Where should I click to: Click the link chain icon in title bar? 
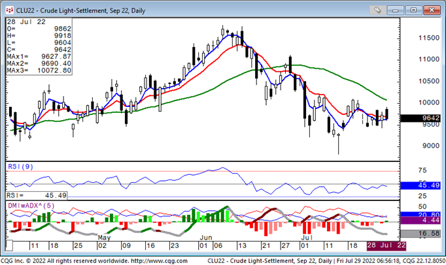coord(377,10)
